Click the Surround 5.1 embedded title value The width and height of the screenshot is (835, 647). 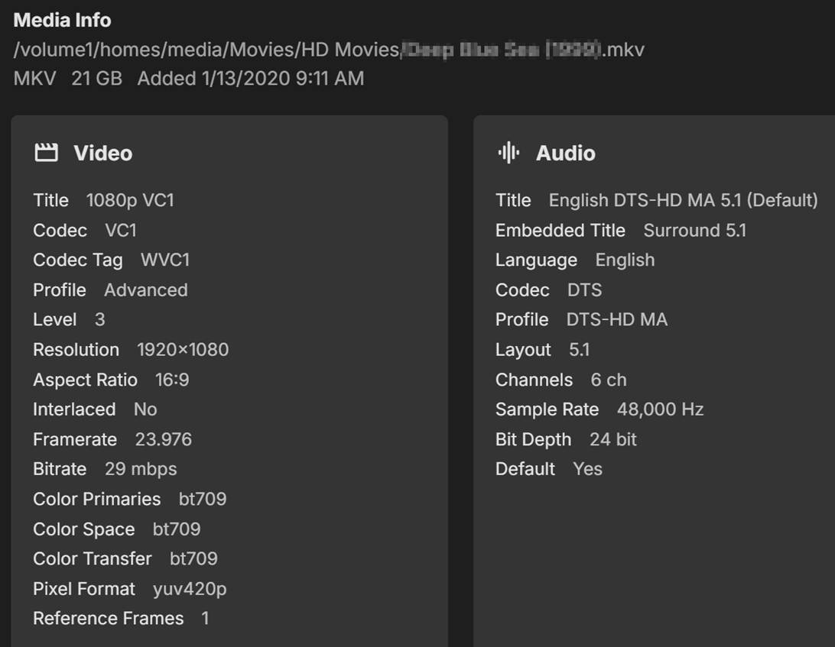694,231
